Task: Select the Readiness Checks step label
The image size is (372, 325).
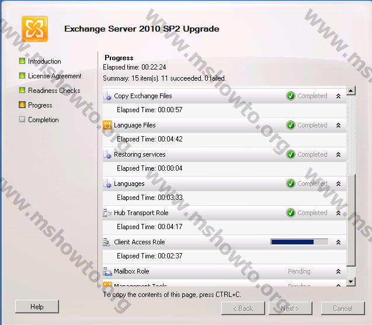Action: coord(54,91)
